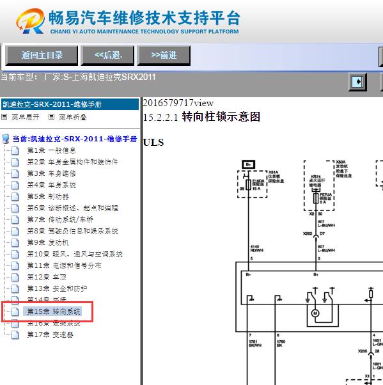The height and width of the screenshot is (385, 383).
Task: Click the ULS label above diagram
Action: [153, 143]
